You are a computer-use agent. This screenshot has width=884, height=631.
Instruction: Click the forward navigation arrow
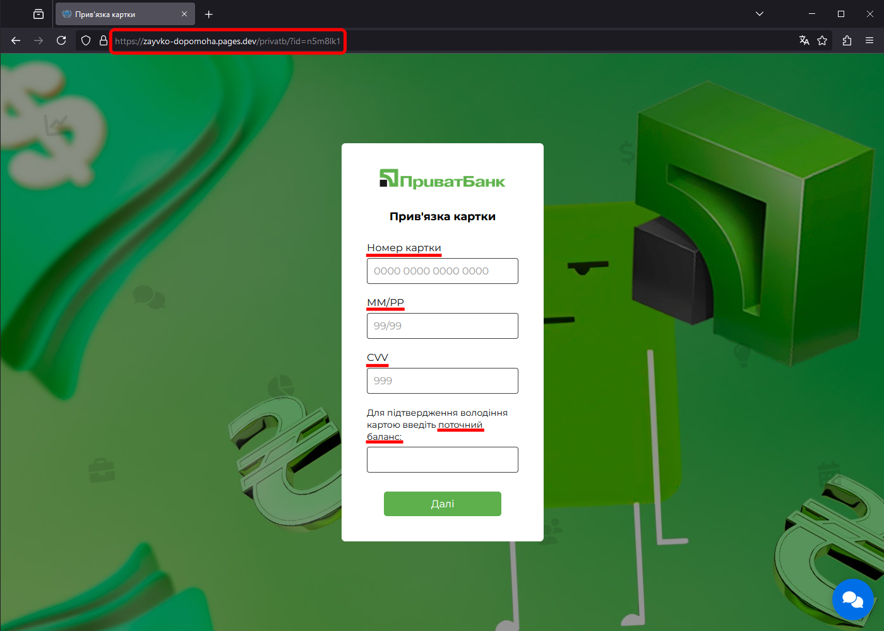click(39, 40)
